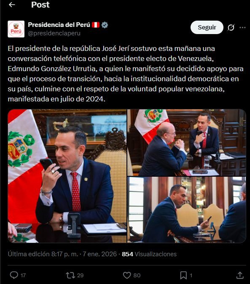This screenshot has width=250, height=284.
Task: Follow the account with the Seguir button
Action: 207,27
